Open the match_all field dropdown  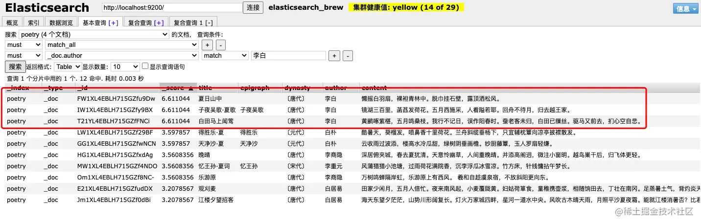(121, 45)
